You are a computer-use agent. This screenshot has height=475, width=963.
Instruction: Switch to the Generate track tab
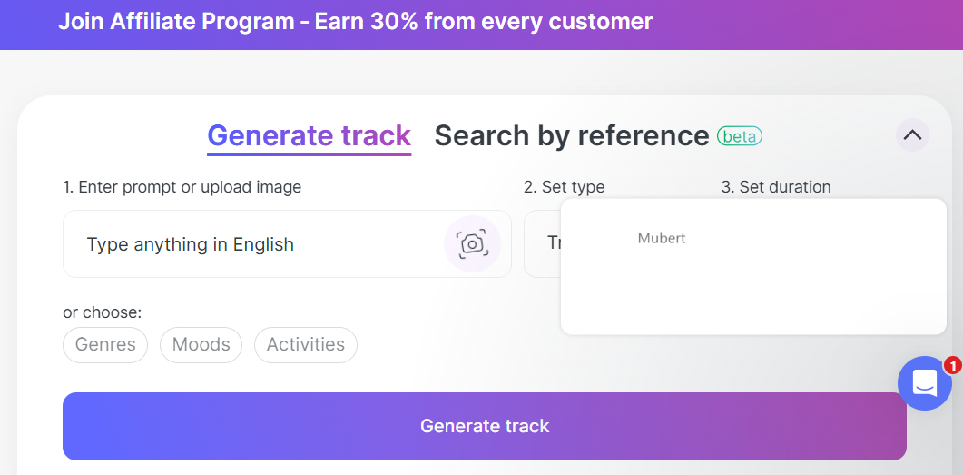click(x=309, y=136)
